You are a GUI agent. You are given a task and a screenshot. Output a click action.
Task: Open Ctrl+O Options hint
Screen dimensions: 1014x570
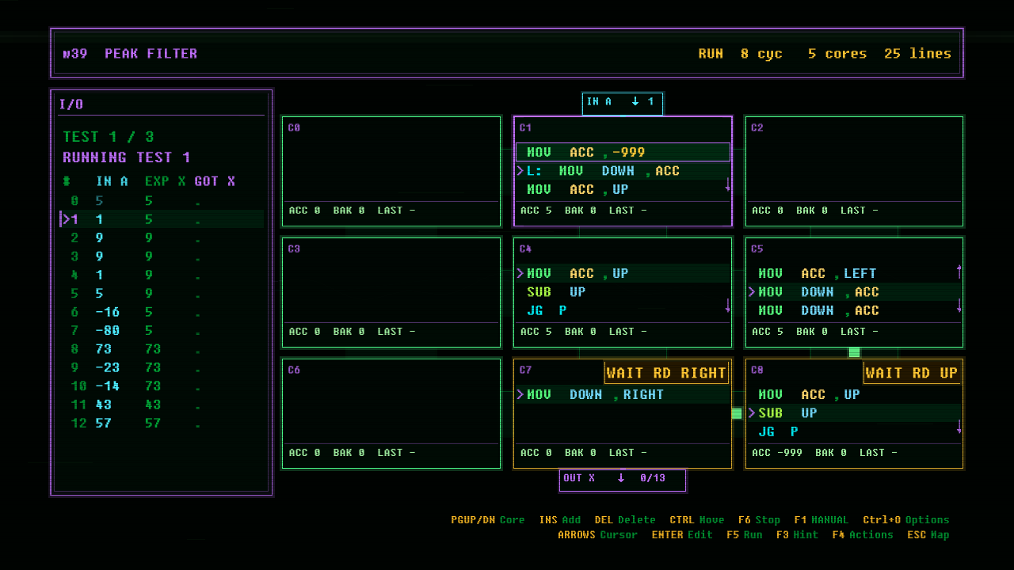click(906, 520)
